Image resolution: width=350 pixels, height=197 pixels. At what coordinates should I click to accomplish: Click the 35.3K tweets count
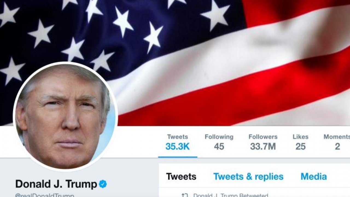(x=177, y=147)
